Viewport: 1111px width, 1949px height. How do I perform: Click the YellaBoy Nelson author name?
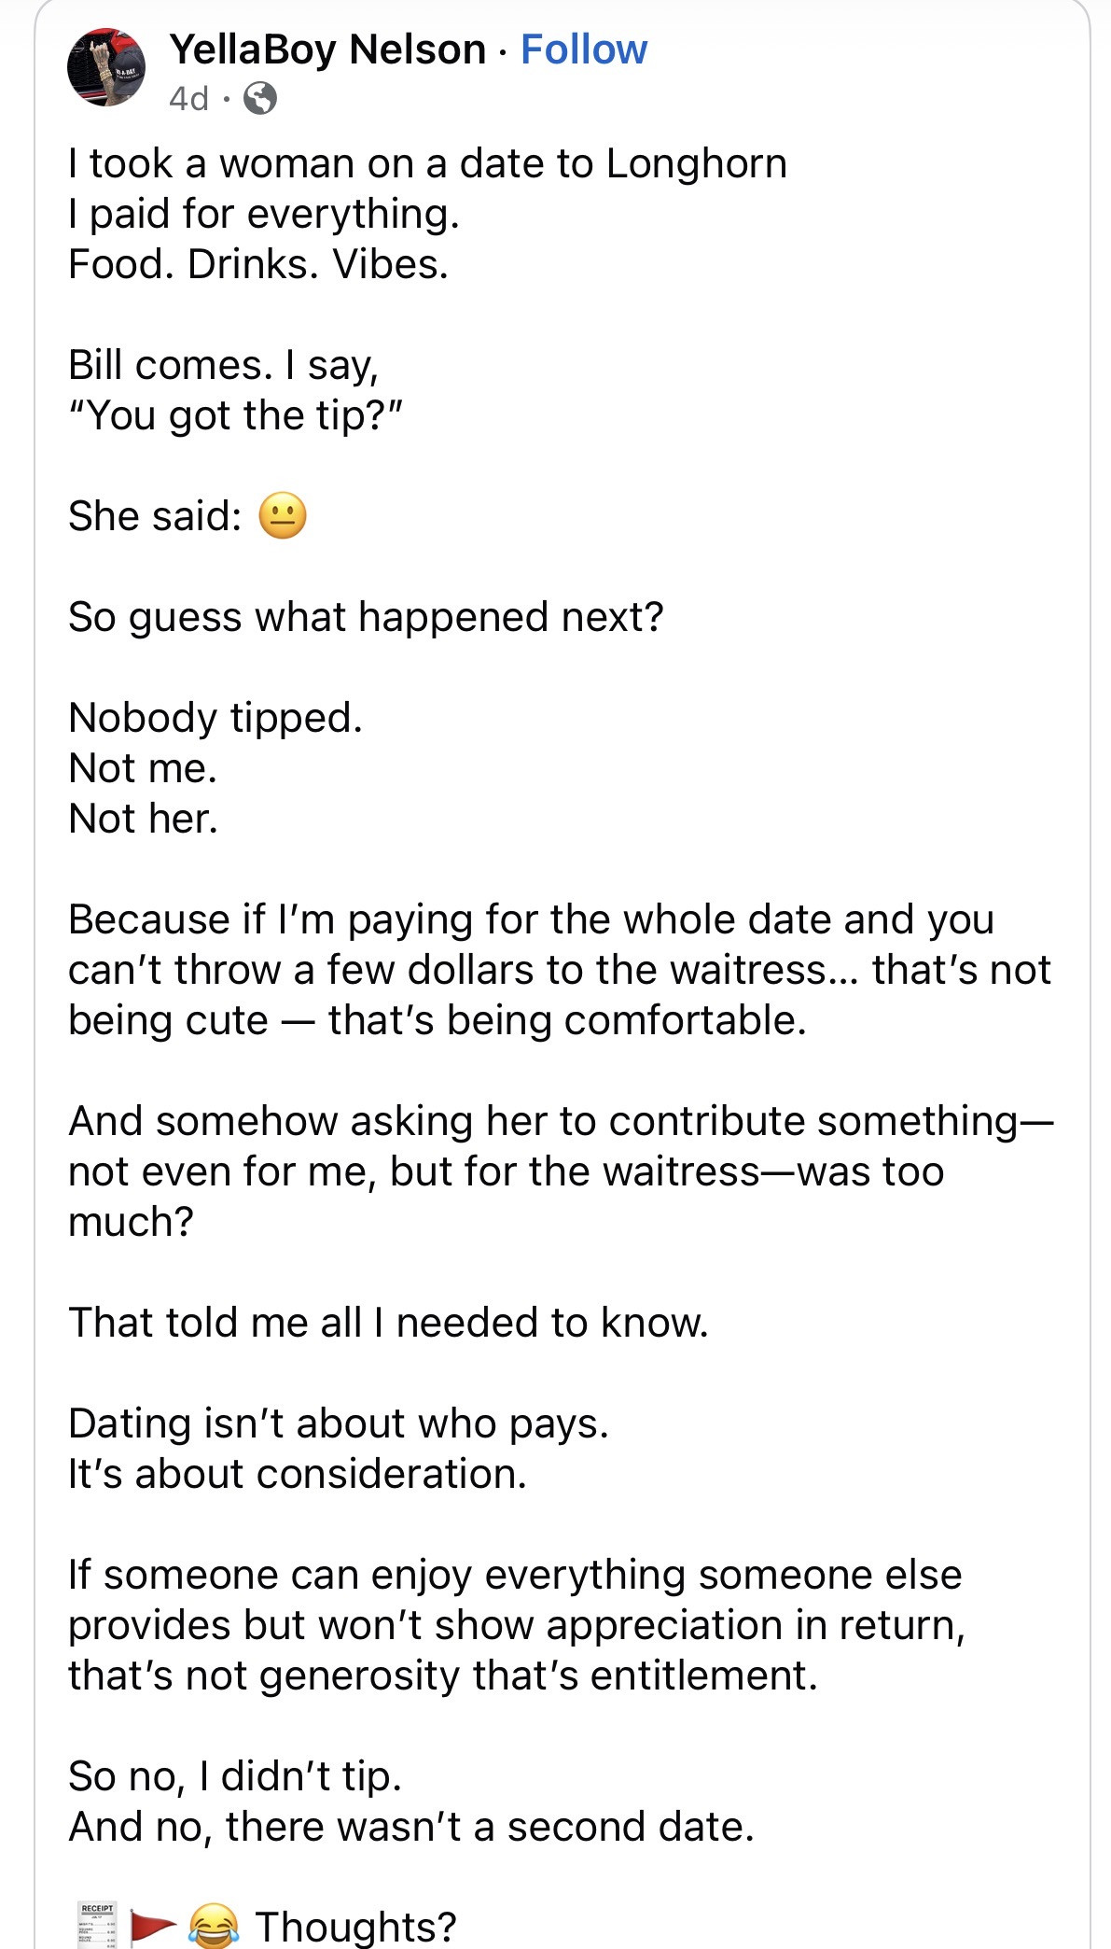tap(327, 49)
